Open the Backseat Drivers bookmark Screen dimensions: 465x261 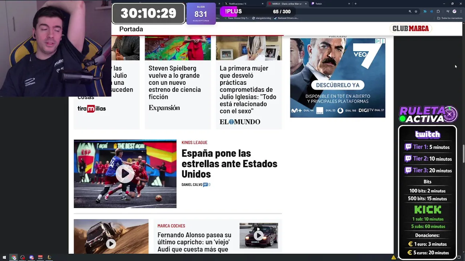point(286,18)
